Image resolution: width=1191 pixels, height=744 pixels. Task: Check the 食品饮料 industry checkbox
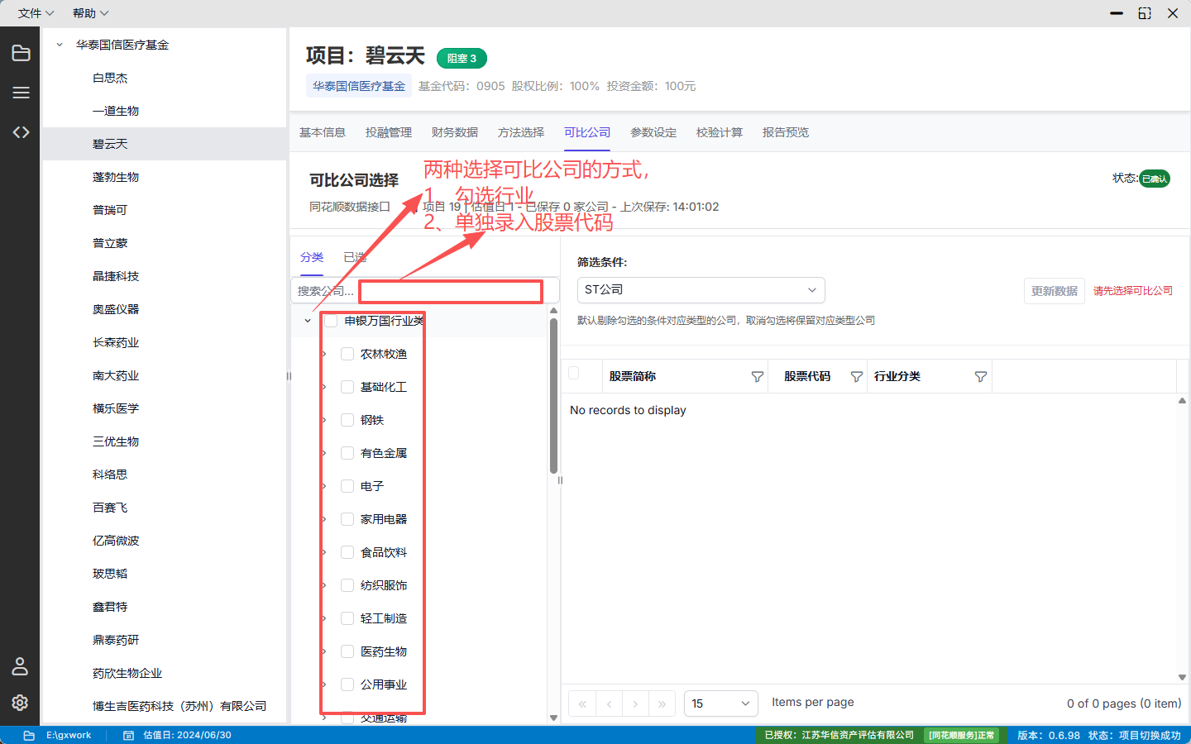[347, 552]
